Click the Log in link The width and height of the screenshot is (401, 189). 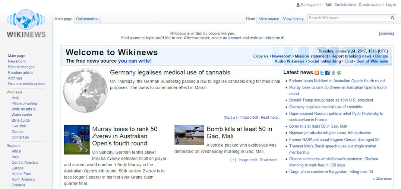point(391,4)
